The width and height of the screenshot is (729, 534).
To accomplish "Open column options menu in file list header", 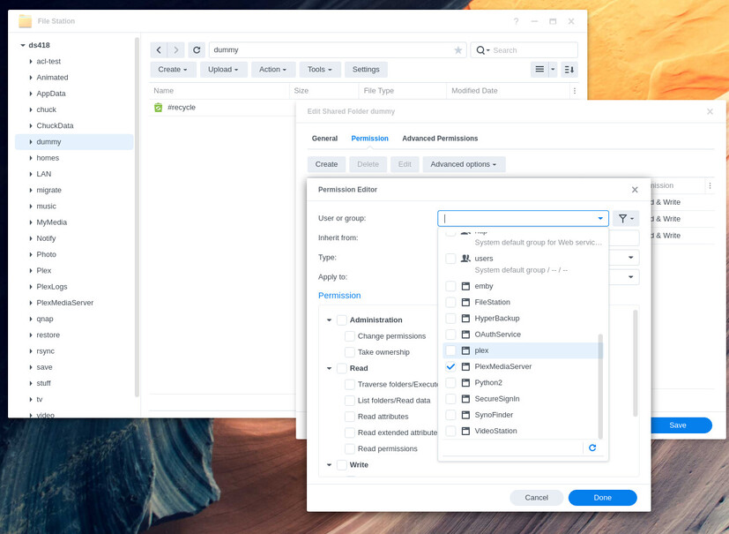I will pyautogui.click(x=575, y=91).
